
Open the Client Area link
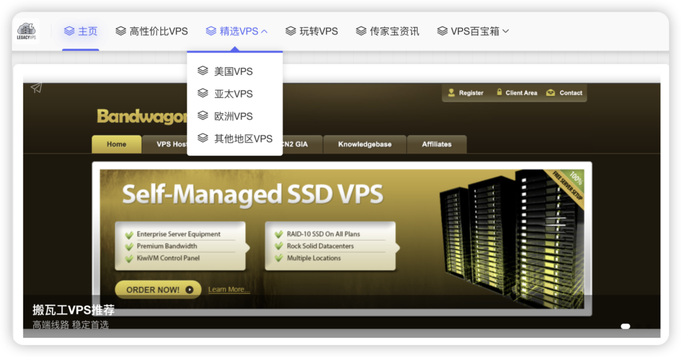tap(521, 93)
